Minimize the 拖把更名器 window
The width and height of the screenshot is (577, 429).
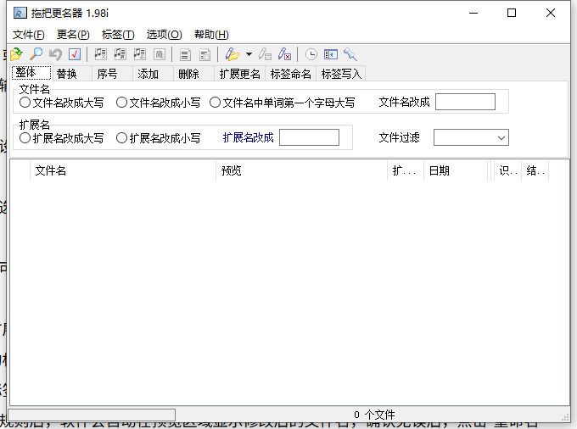(x=473, y=14)
